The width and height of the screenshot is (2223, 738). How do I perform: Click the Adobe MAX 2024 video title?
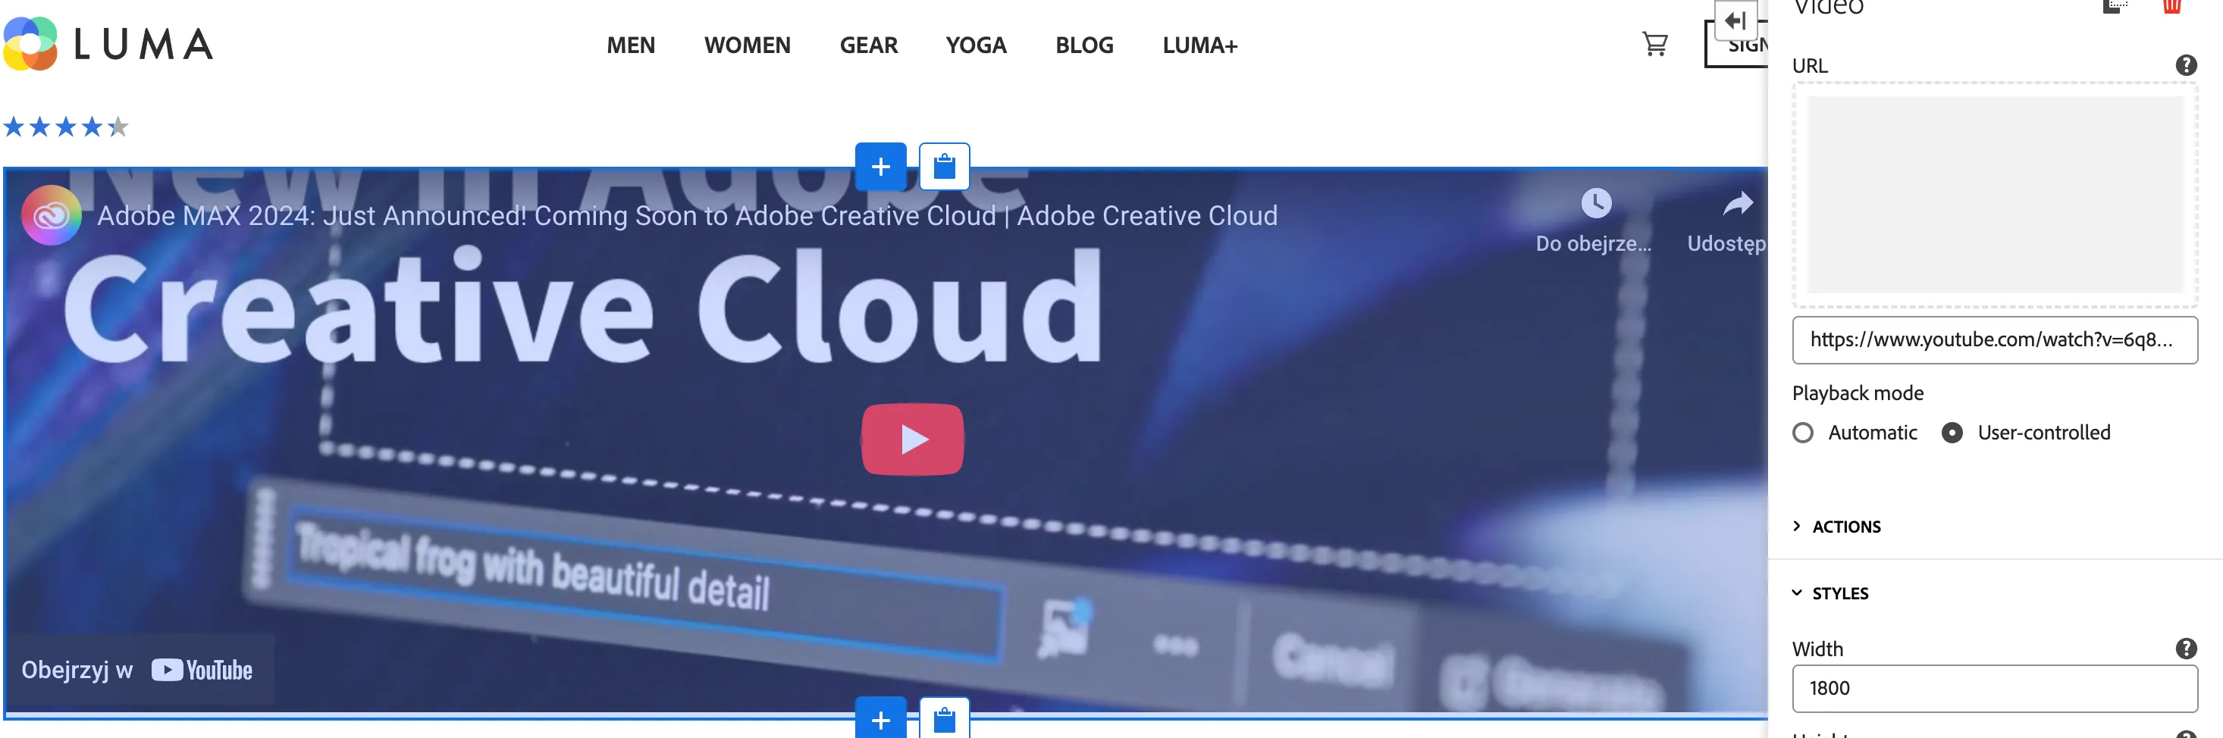[x=687, y=215]
